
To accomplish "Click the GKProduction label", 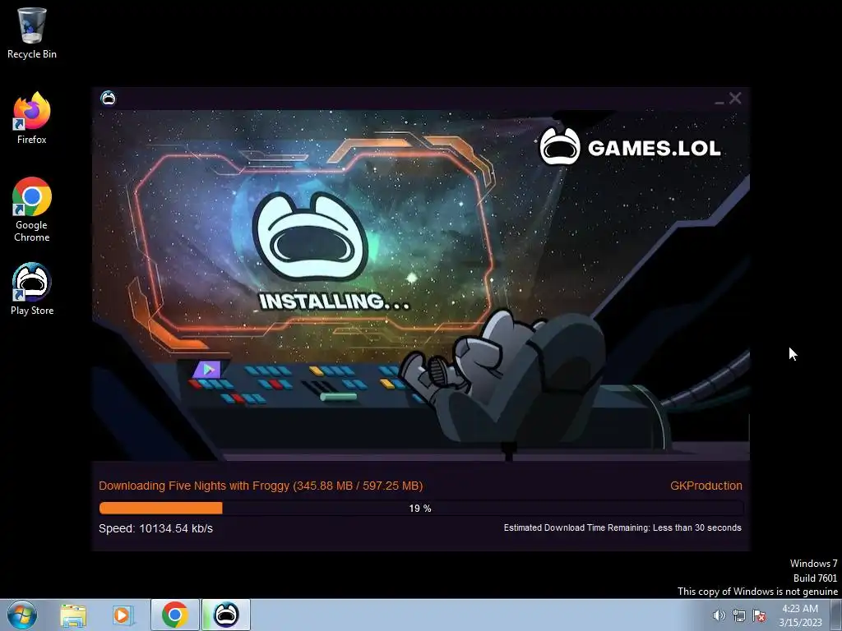I will [x=706, y=486].
